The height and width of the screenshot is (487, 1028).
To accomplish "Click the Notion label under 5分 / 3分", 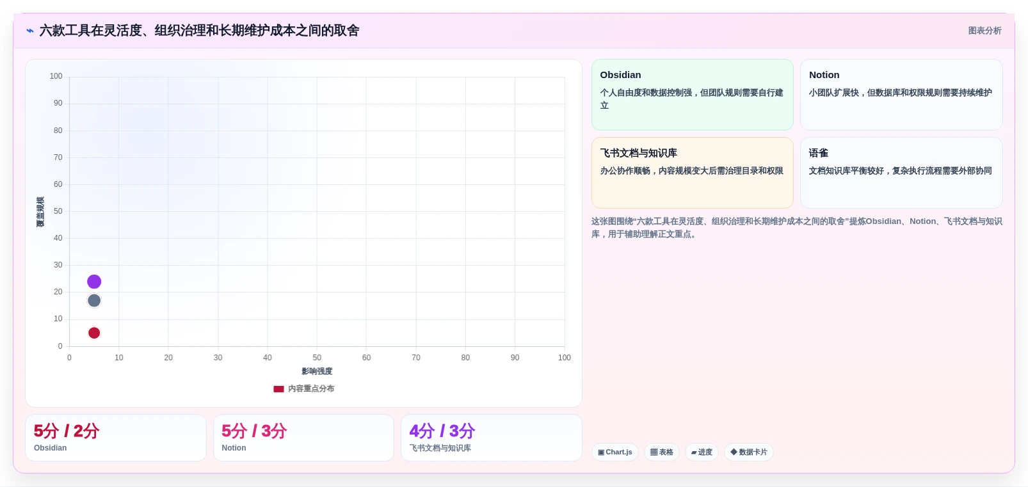I will pyautogui.click(x=234, y=448).
